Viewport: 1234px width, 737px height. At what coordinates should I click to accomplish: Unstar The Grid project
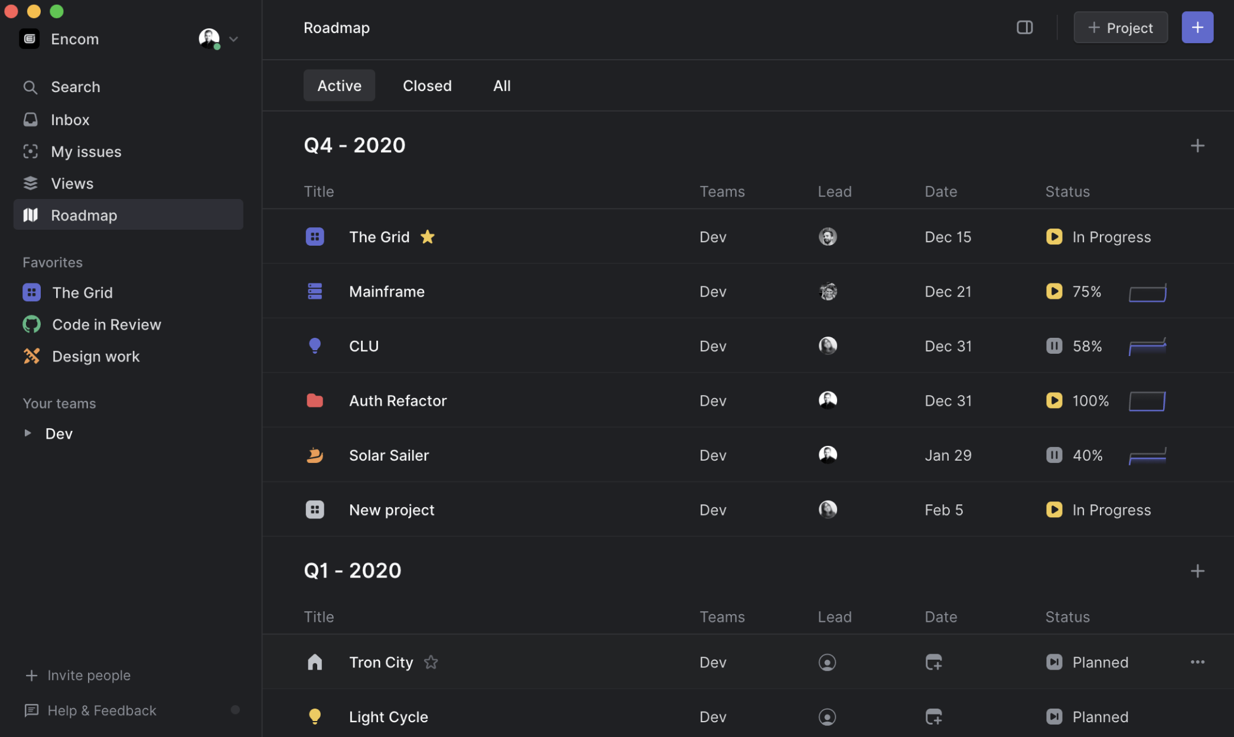(x=427, y=237)
